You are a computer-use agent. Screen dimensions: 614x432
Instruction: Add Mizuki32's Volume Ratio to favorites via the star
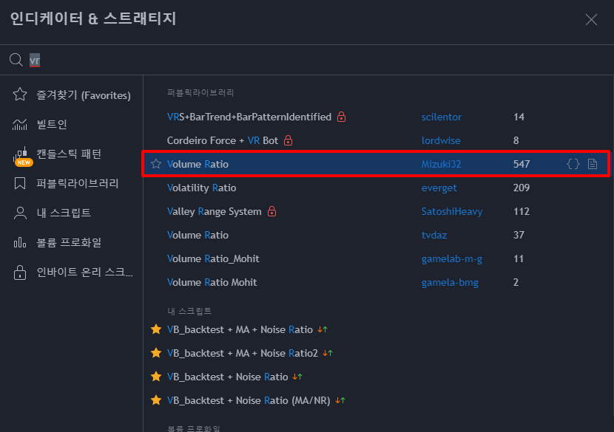click(156, 164)
